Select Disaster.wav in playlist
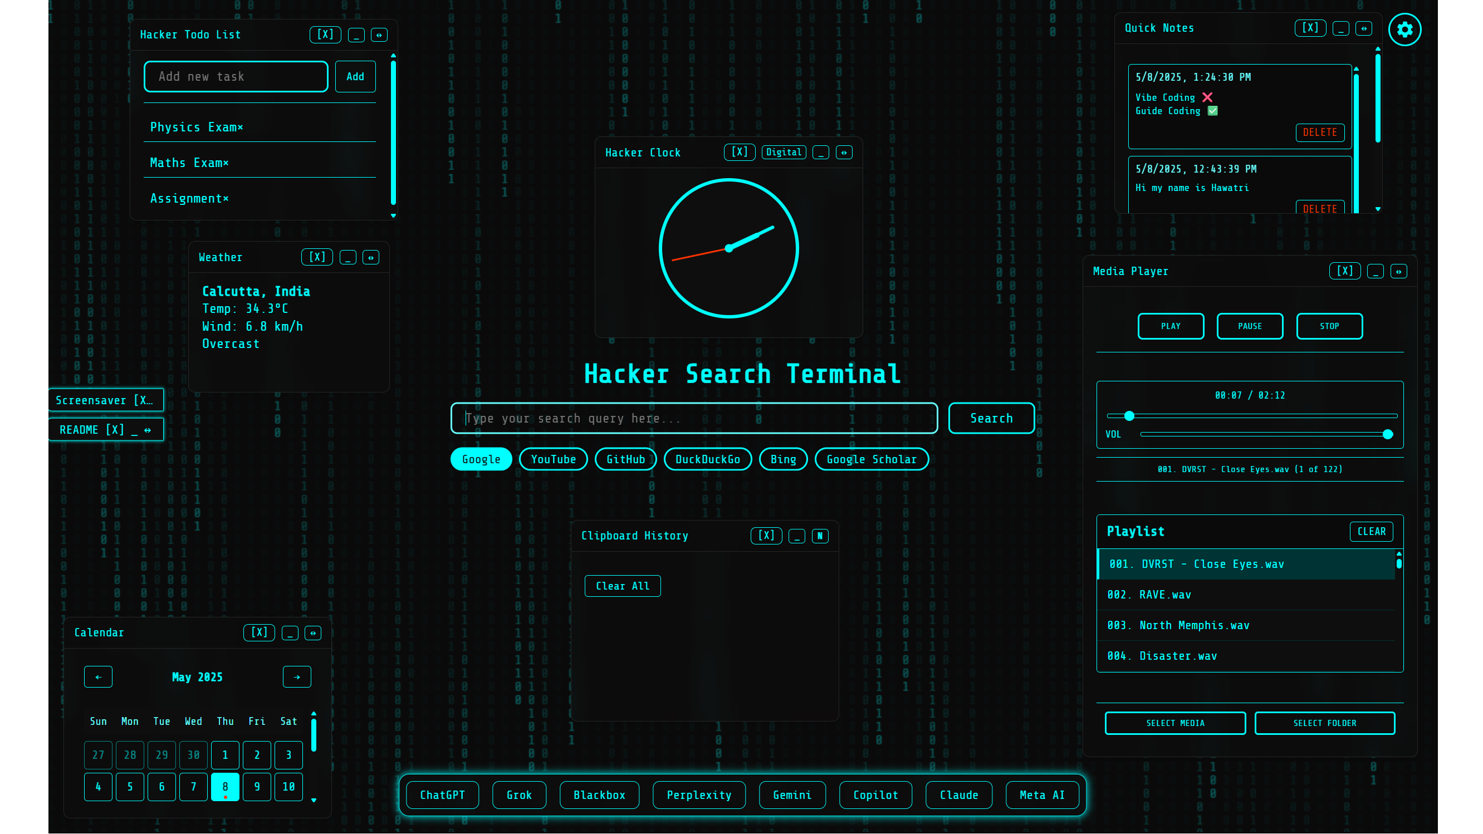Screen dimensions: 1483x834 1247,656
